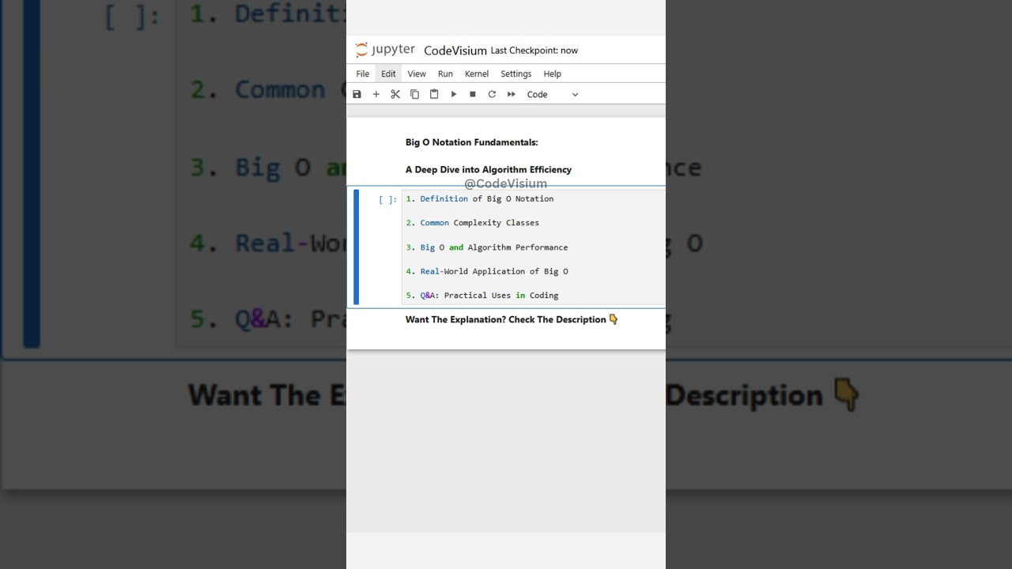Open the Code cell type dropdown
The height and width of the screenshot is (569, 1012).
(x=553, y=94)
